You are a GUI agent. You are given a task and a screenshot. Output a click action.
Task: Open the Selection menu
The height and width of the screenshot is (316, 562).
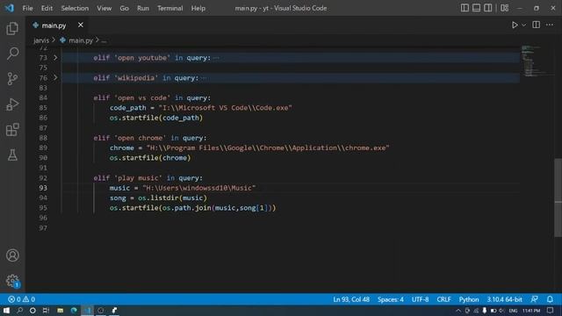click(x=75, y=8)
